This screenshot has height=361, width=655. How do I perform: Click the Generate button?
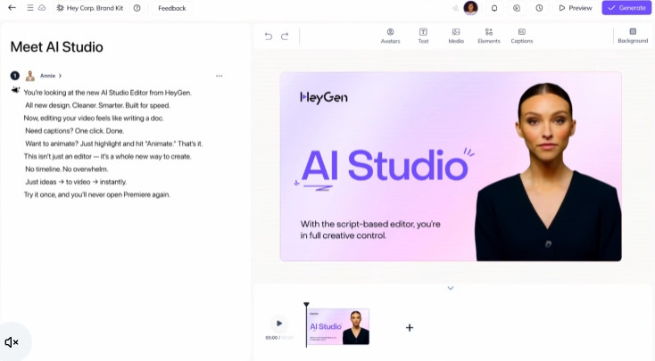(626, 8)
